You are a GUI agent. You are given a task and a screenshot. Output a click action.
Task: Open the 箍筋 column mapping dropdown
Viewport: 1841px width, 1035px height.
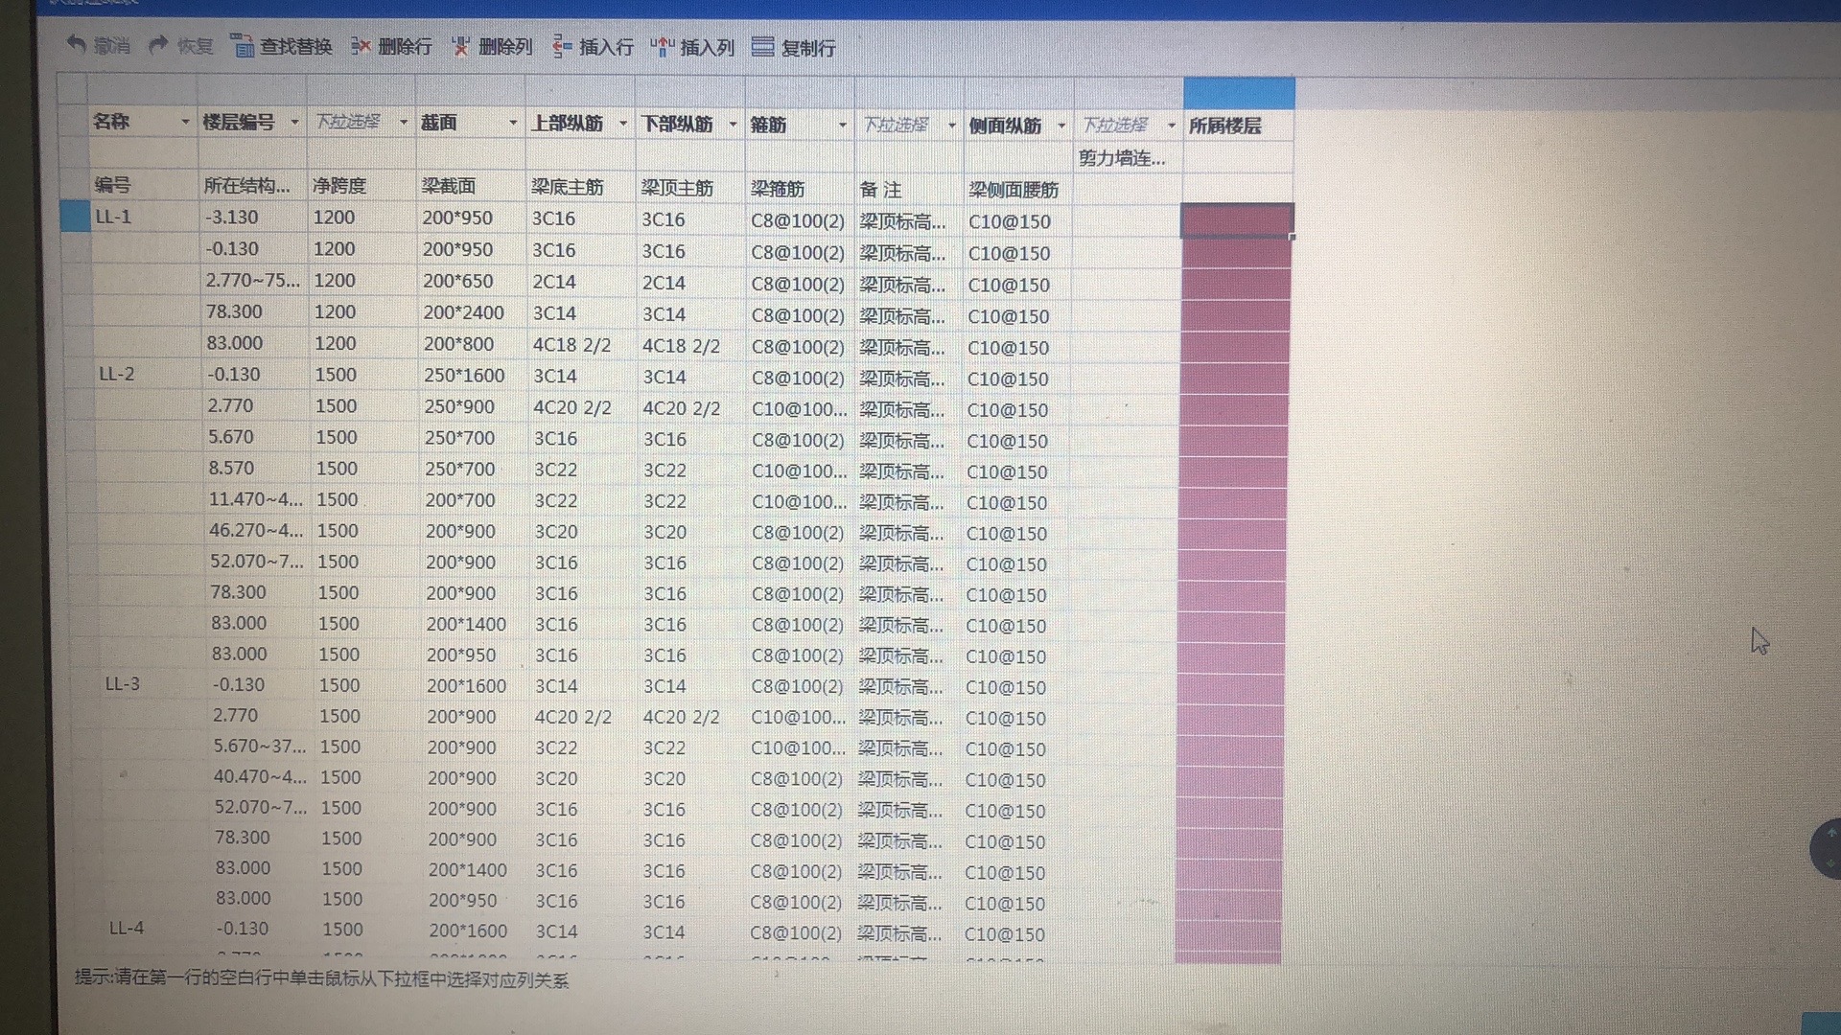click(842, 125)
